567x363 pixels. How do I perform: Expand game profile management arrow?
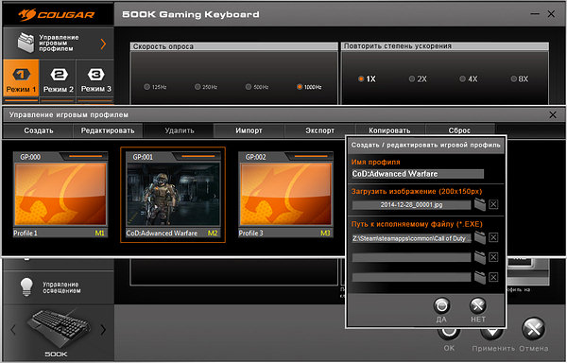pyautogui.click(x=103, y=43)
